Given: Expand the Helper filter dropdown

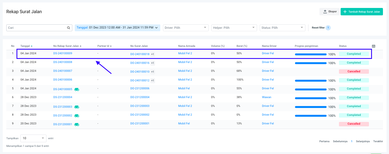Looking at the screenshot, I should tap(234, 28).
